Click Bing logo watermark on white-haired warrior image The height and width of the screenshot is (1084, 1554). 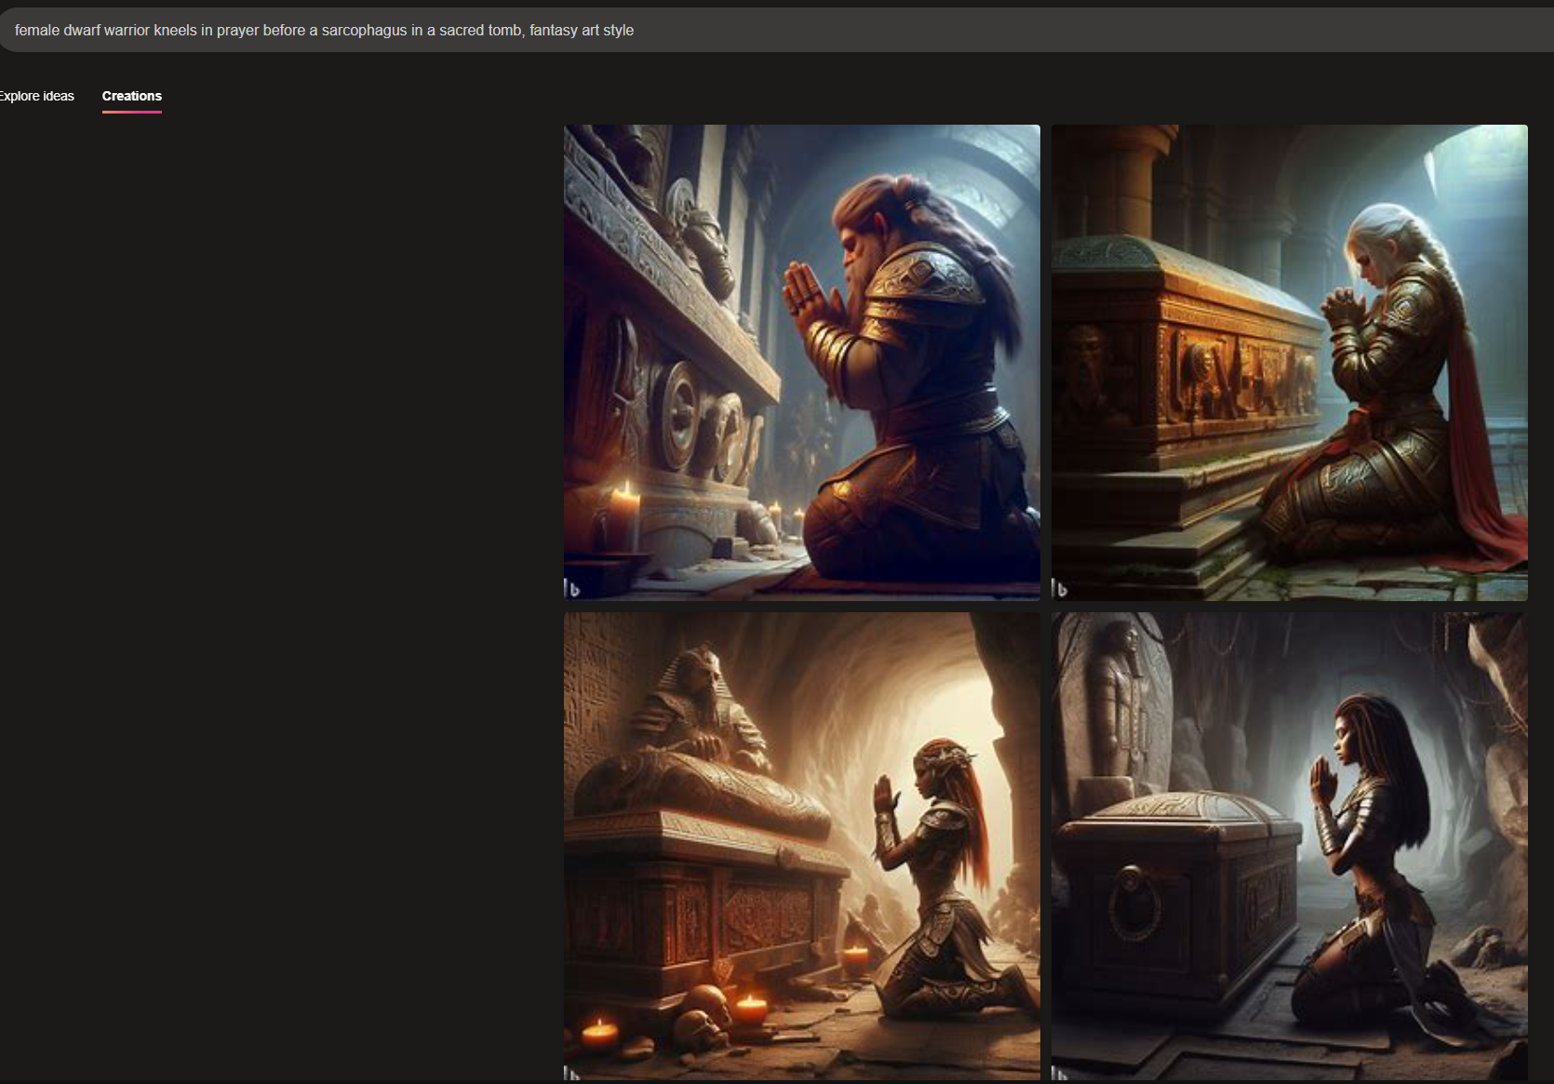(x=1060, y=588)
